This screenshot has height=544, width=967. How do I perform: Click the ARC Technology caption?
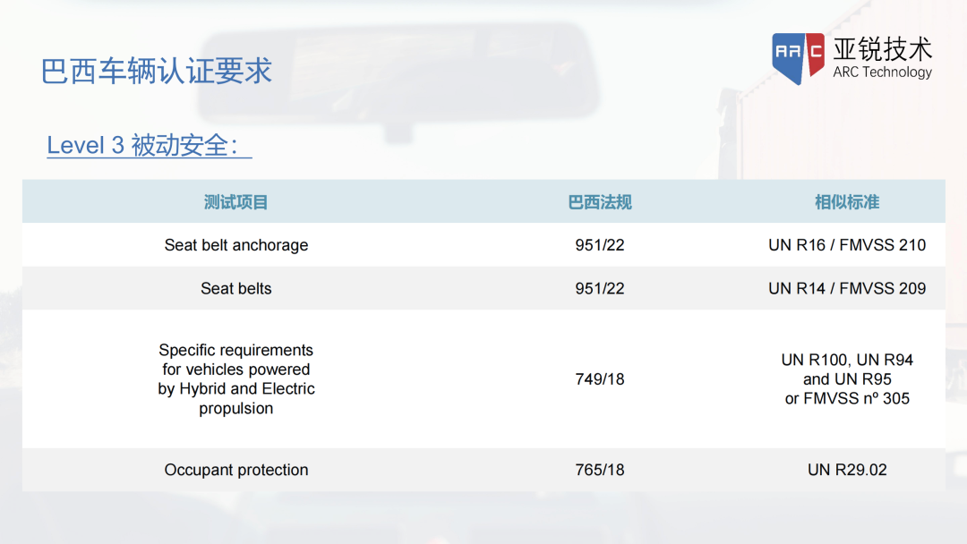pos(883,72)
